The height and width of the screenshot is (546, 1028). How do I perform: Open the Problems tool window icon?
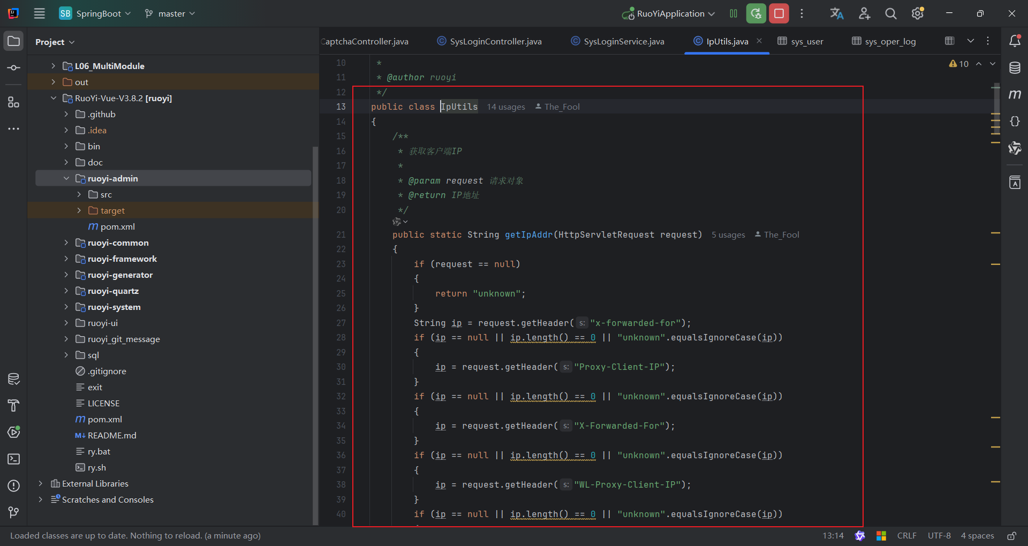pyautogui.click(x=14, y=486)
